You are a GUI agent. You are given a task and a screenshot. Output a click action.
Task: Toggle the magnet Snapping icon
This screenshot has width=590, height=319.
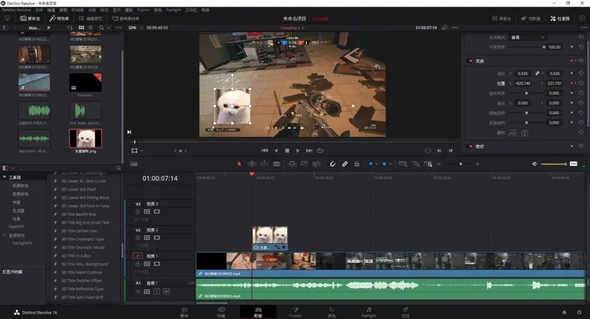pos(332,163)
